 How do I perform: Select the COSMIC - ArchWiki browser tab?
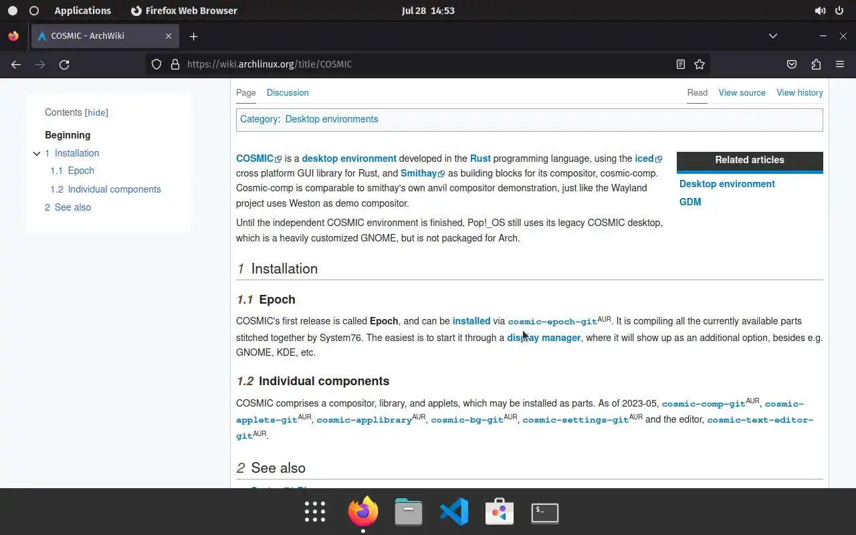[x=104, y=36]
